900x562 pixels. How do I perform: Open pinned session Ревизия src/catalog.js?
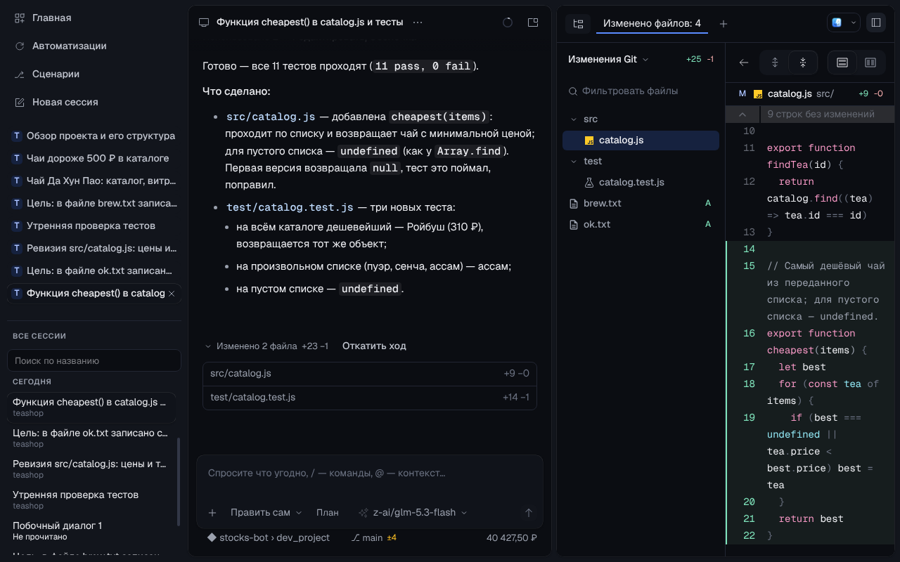pos(94,248)
